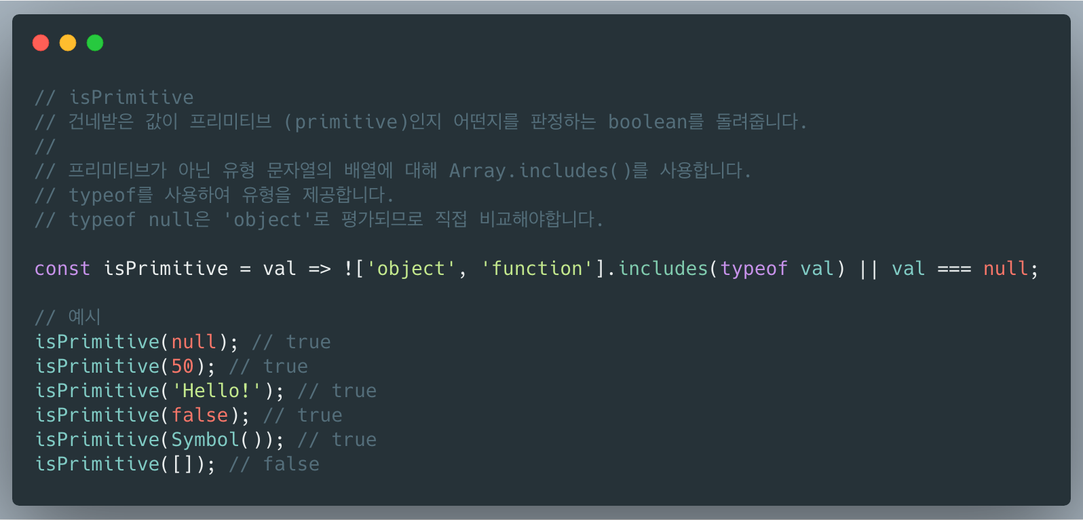
Task: Click the number '50' argument
Action: point(183,367)
